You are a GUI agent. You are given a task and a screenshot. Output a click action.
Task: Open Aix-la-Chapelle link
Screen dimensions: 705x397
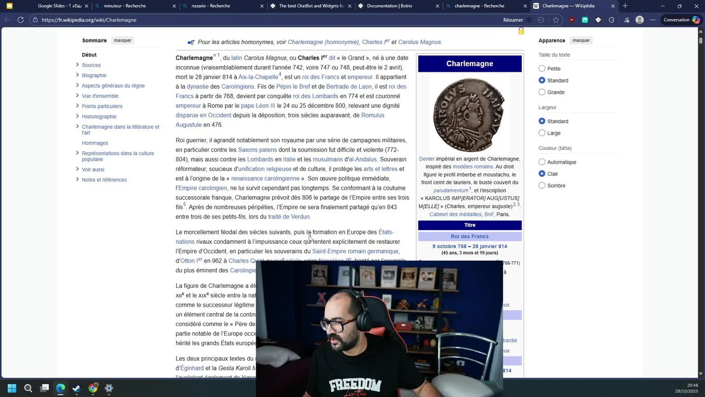(x=258, y=77)
